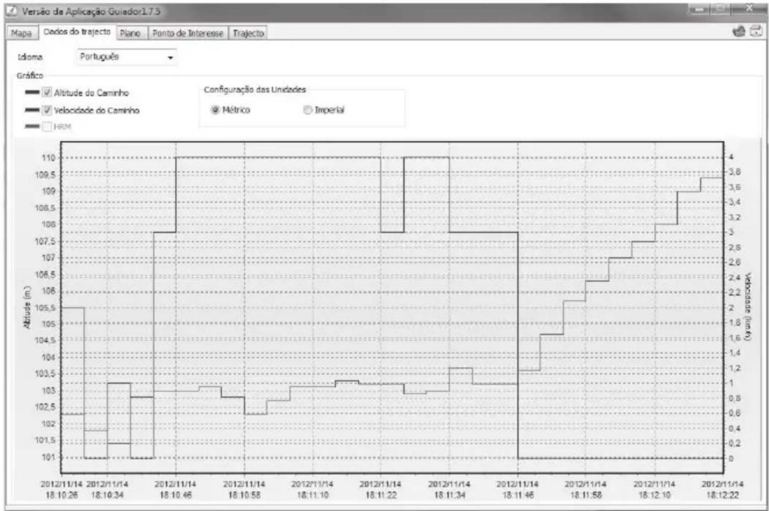Click the Idioma label
This screenshot has height=511, width=769.
(x=30, y=57)
